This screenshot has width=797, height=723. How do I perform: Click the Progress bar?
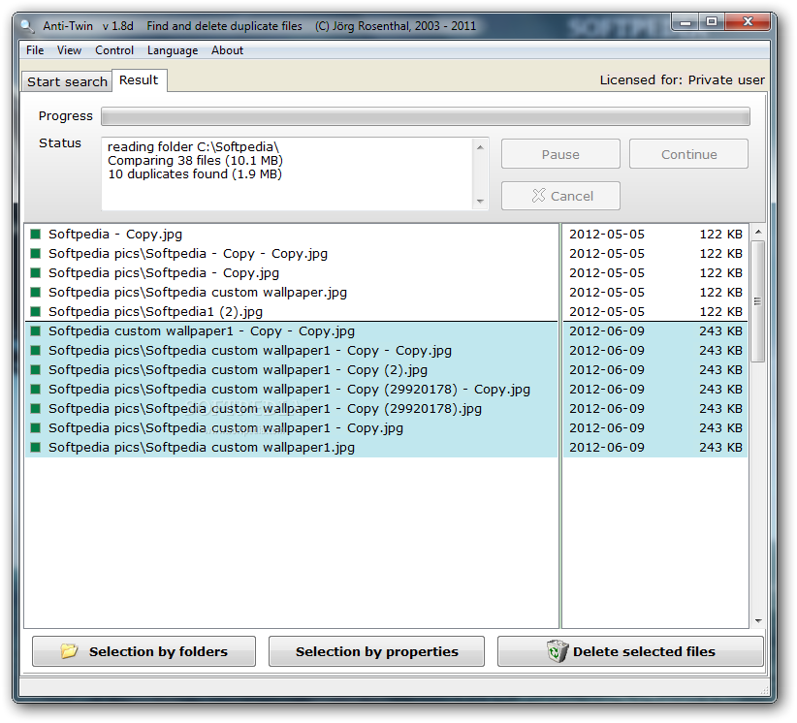point(426,116)
